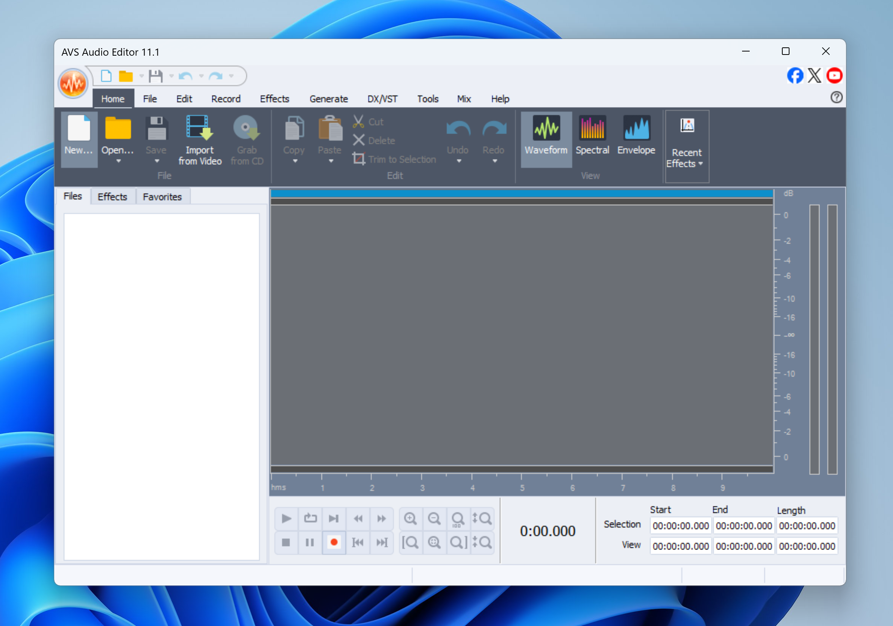Open the Record ribbon tab
Viewport: 893px width, 626px height.
point(226,98)
